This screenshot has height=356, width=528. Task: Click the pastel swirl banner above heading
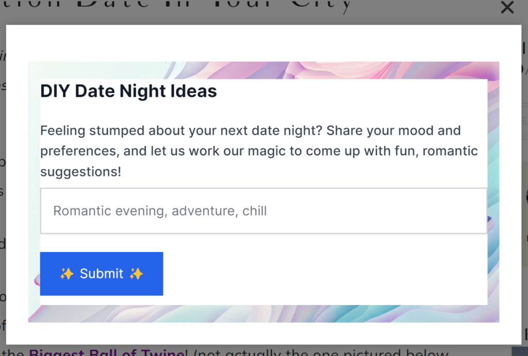coord(263,70)
